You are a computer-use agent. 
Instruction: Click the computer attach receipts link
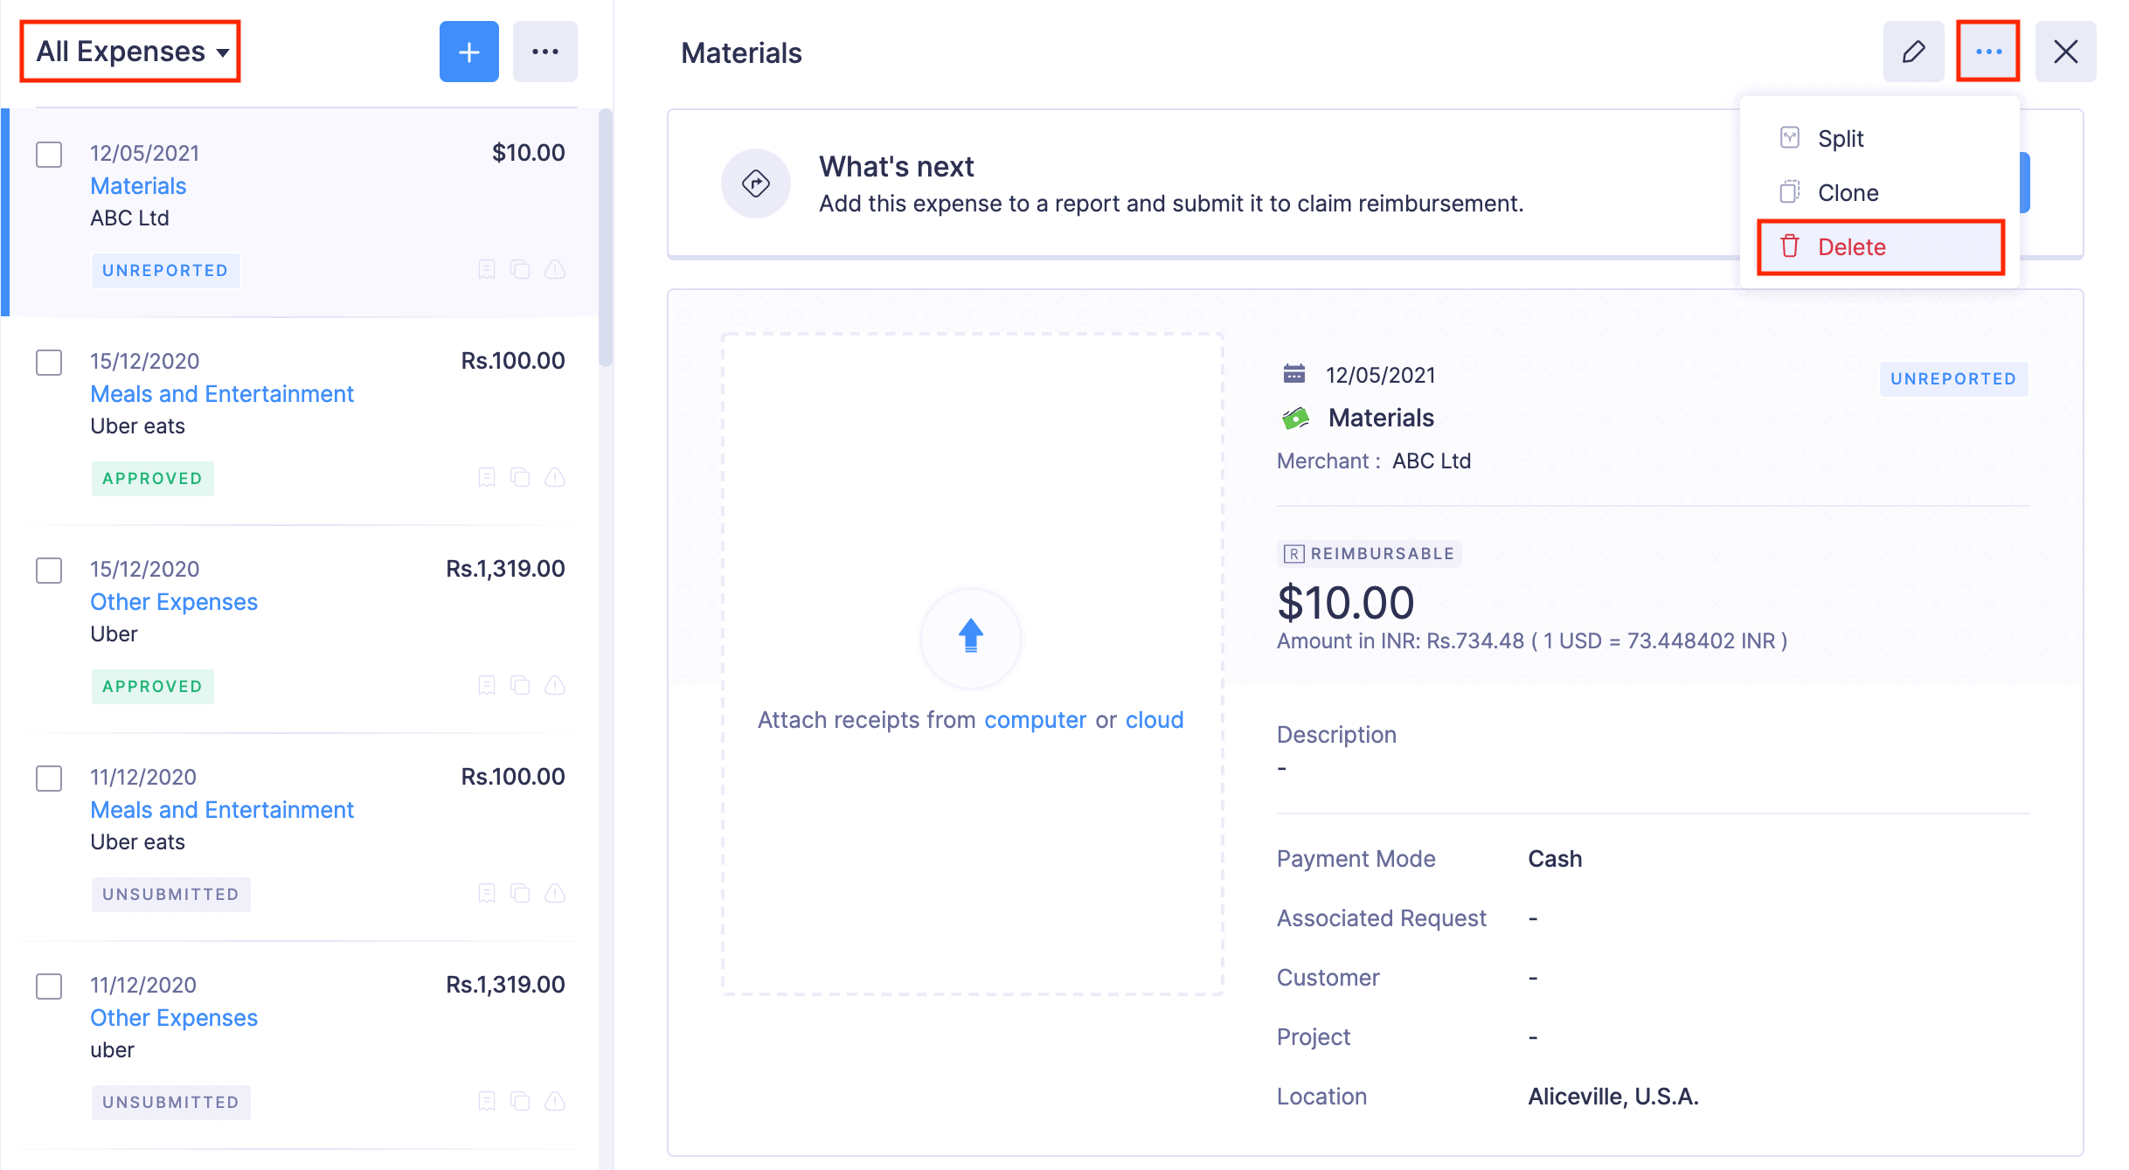pos(1035,720)
